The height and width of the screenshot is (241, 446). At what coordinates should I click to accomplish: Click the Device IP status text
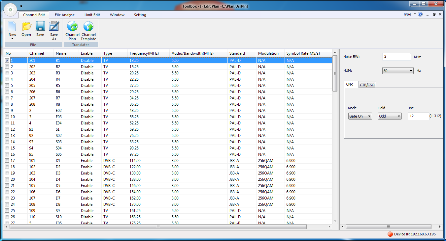(415, 234)
